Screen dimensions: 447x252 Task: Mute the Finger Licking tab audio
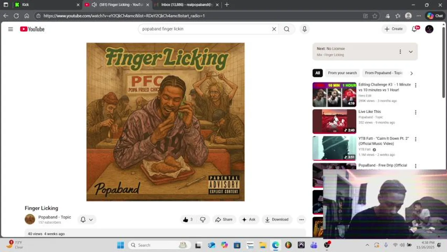point(94,5)
